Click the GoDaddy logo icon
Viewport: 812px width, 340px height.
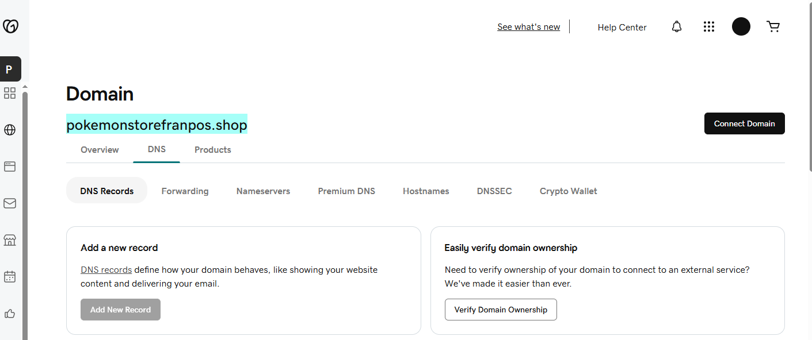[x=10, y=26]
